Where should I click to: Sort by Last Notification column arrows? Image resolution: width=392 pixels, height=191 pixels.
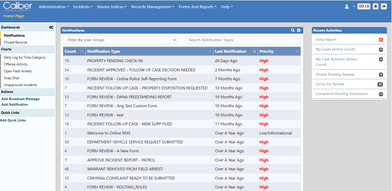[254, 51]
